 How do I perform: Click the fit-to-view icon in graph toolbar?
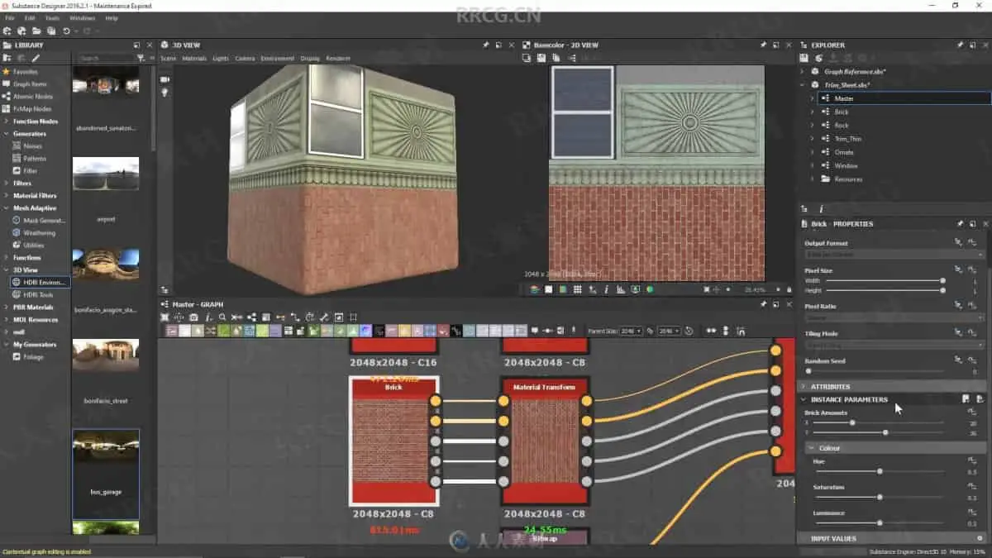(x=165, y=317)
